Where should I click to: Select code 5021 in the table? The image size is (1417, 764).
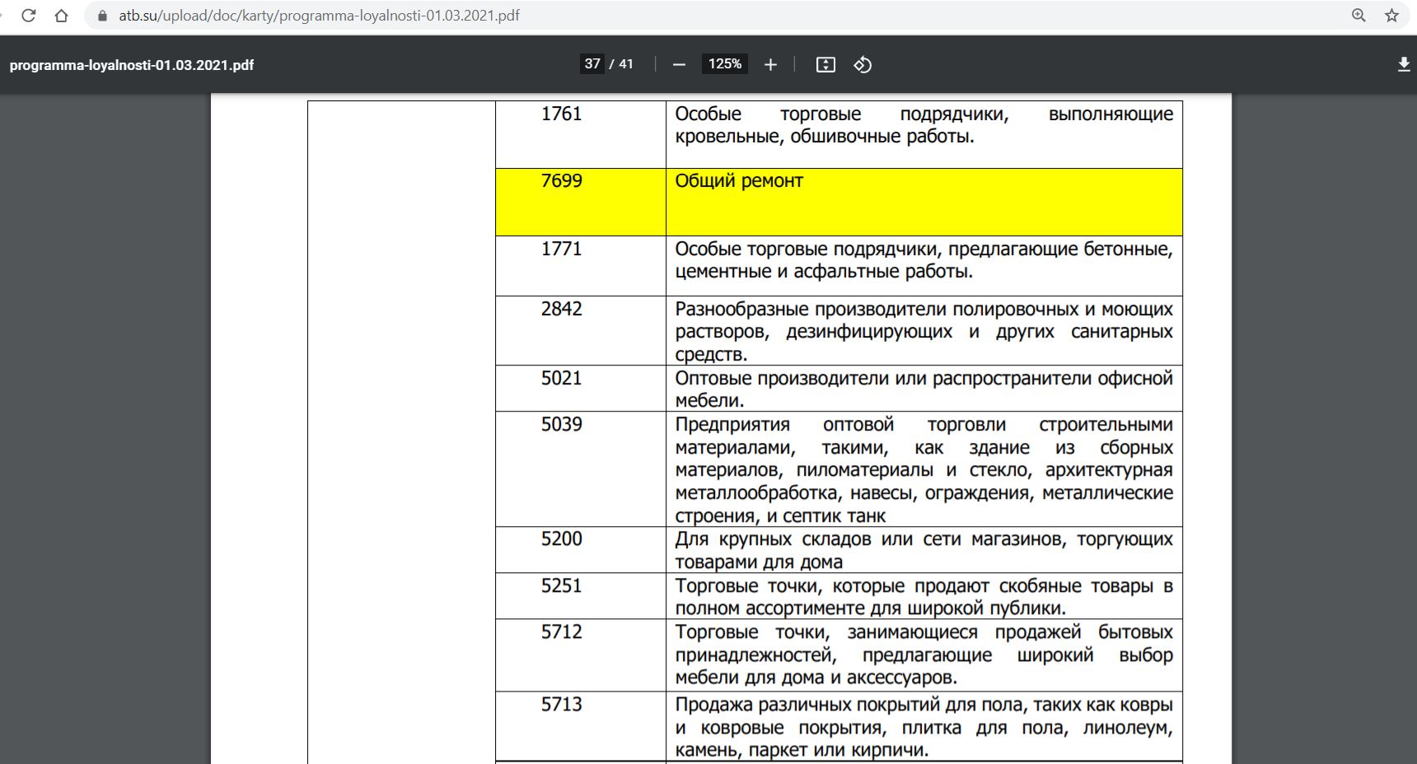click(x=561, y=378)
